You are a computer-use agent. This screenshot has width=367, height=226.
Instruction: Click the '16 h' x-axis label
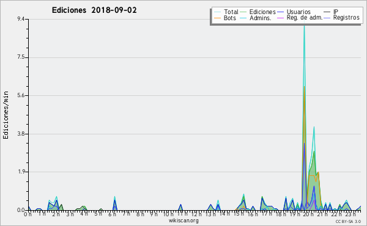point(252,214)
